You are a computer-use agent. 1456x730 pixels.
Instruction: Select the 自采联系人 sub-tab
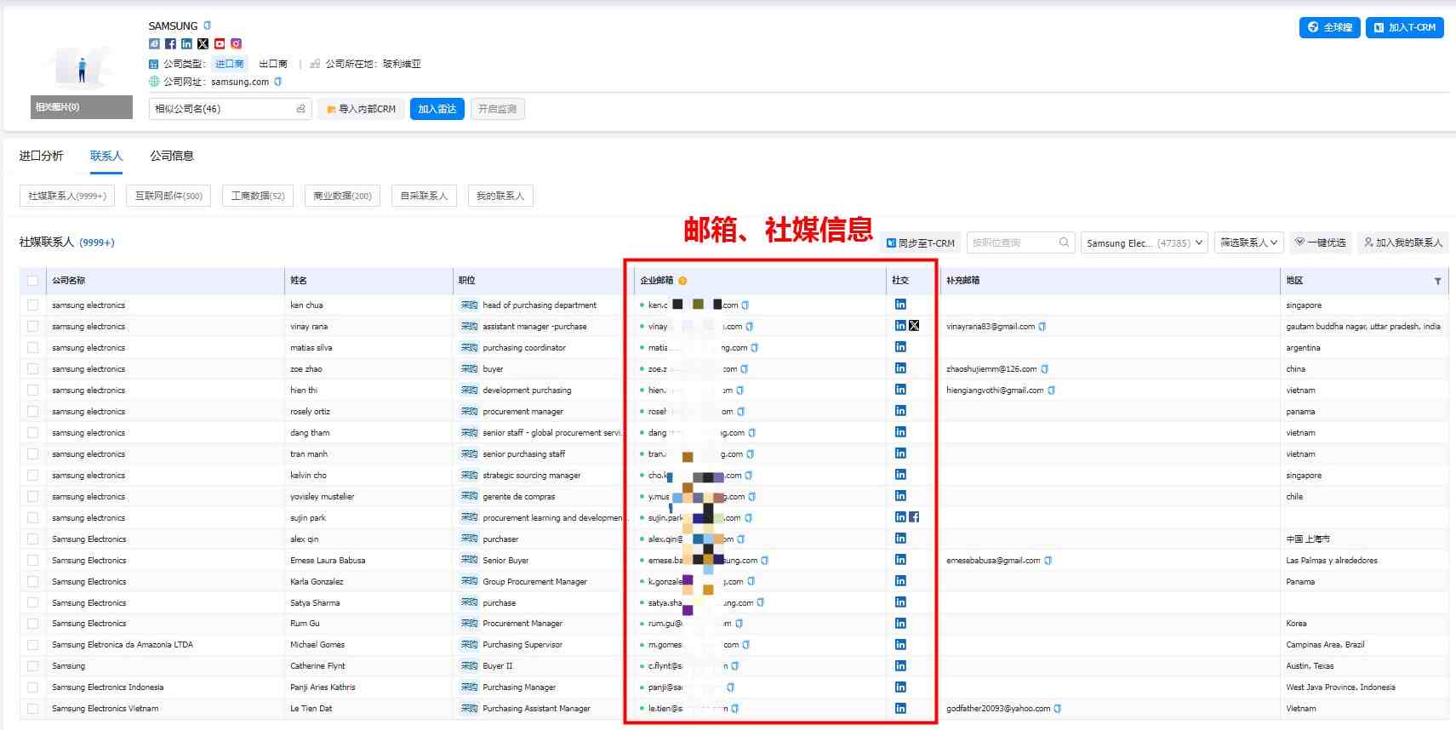(x=424, y=196)
